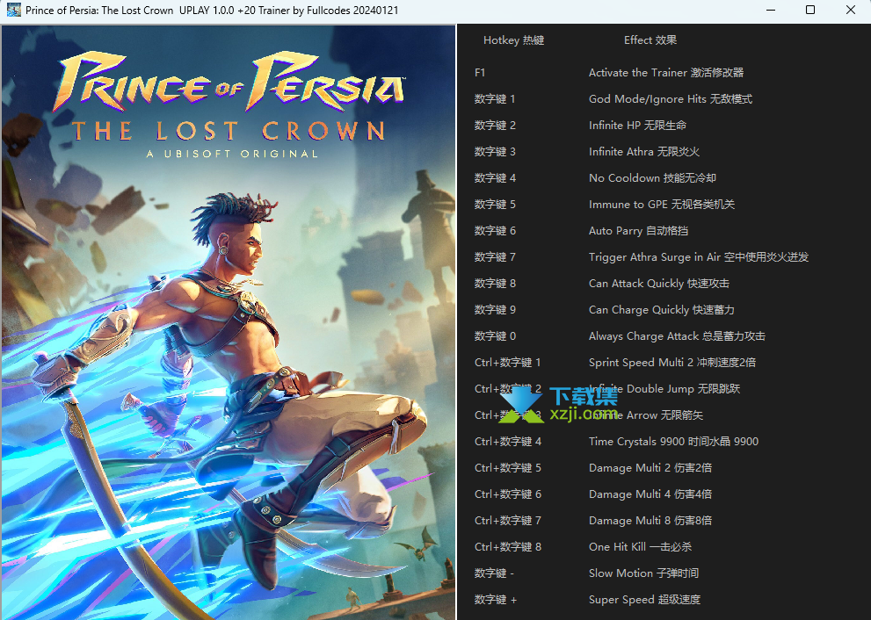Viewport: 871px width, 620px height.
Task: Click the '数字键 5' hotkey beside Immune to GPE
Action: pos(495,205)
